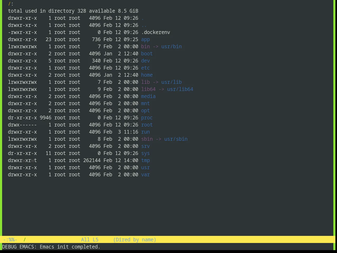Click the size value 340 for dev
The image size is (337, 253).
96,61
